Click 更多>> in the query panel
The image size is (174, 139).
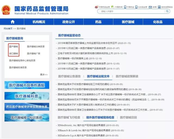tap(44, 75)
